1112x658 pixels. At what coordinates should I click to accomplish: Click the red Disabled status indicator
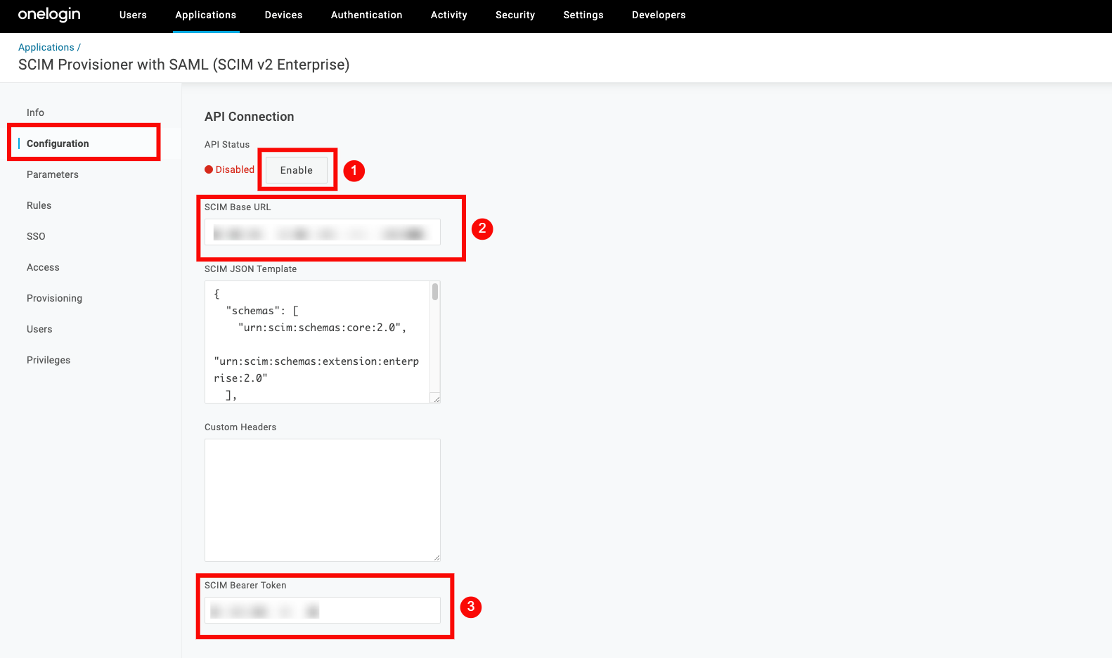(230, 169)
